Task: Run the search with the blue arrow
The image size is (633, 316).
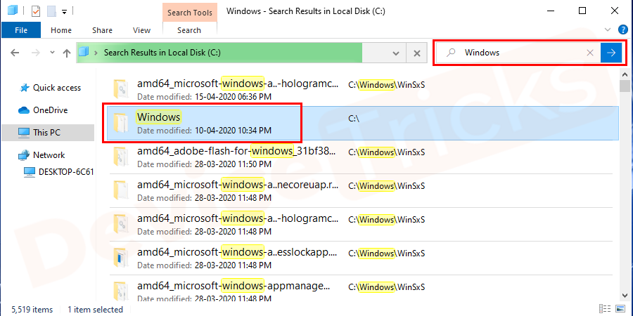Action: tap(612, 53)
